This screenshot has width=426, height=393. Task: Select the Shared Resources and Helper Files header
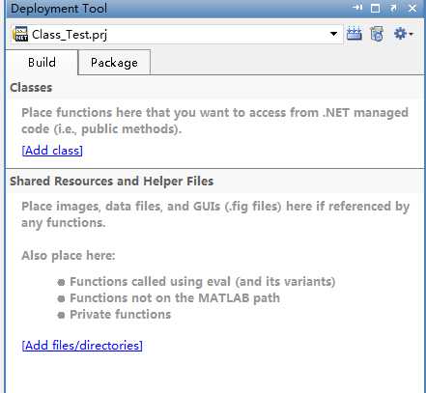tap(112, 182)
